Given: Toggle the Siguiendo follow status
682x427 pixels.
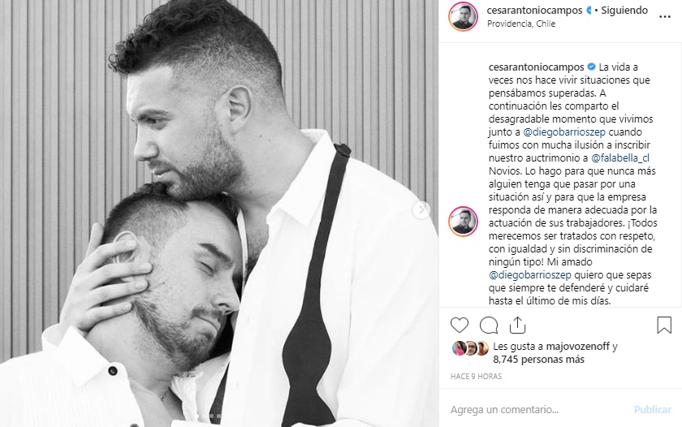Looking at the screenshot, I should click(624, 10).
